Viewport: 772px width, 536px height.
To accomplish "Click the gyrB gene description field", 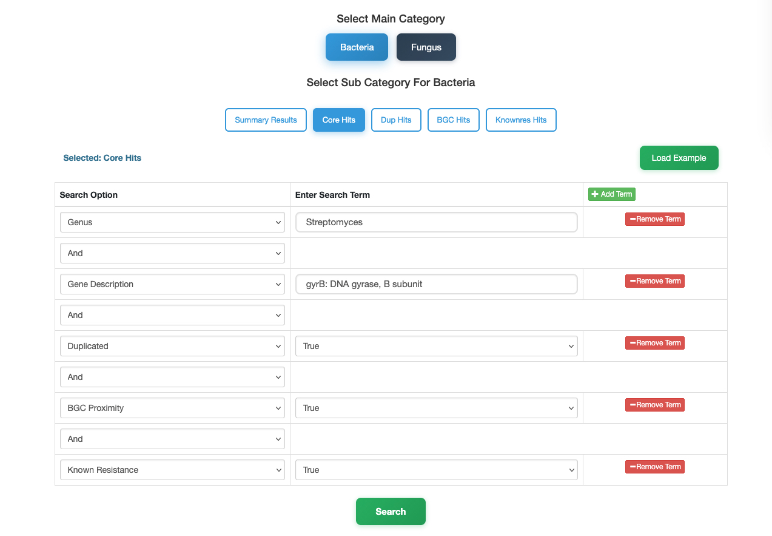I will point(436,283).
